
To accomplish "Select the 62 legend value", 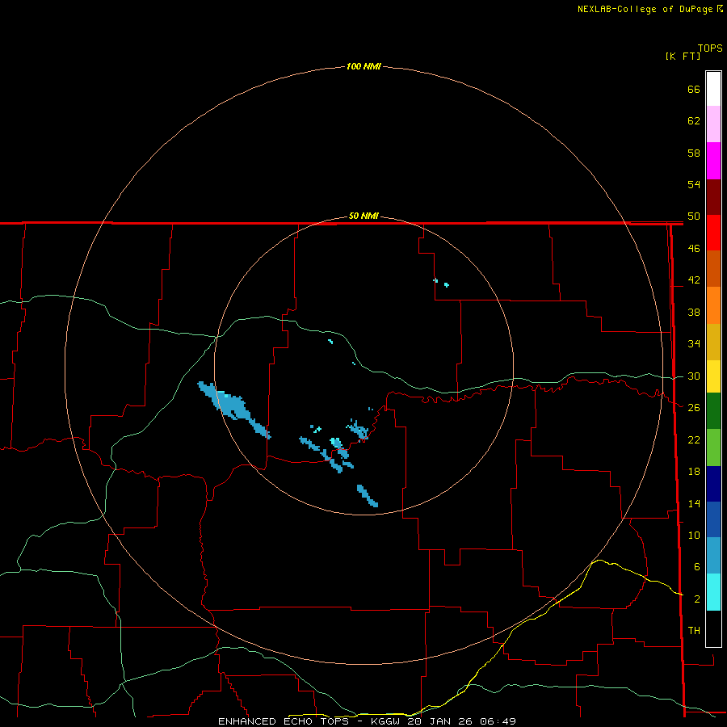I will pos(694,121).
